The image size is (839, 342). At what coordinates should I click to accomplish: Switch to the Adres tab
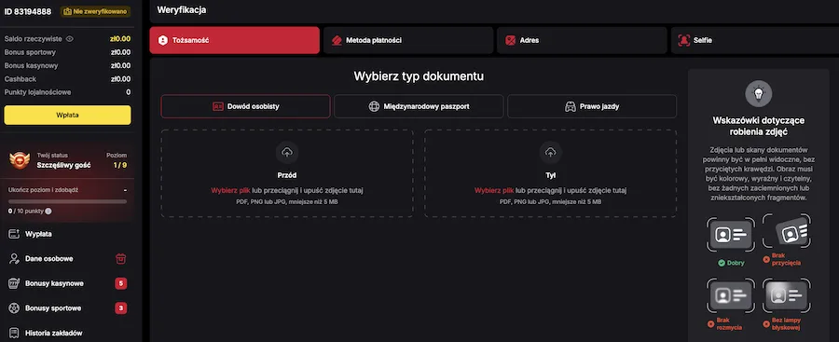(582, 40)
